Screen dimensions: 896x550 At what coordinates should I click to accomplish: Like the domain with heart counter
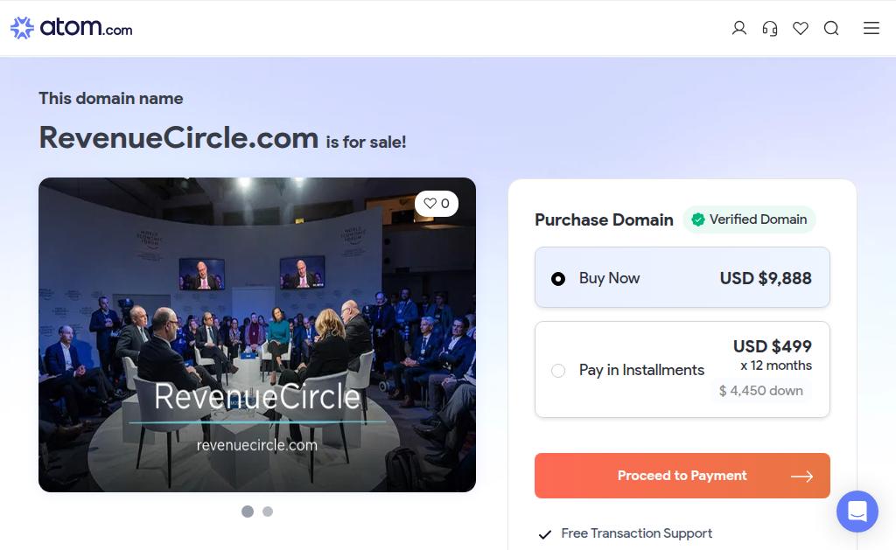click(436, 204)
